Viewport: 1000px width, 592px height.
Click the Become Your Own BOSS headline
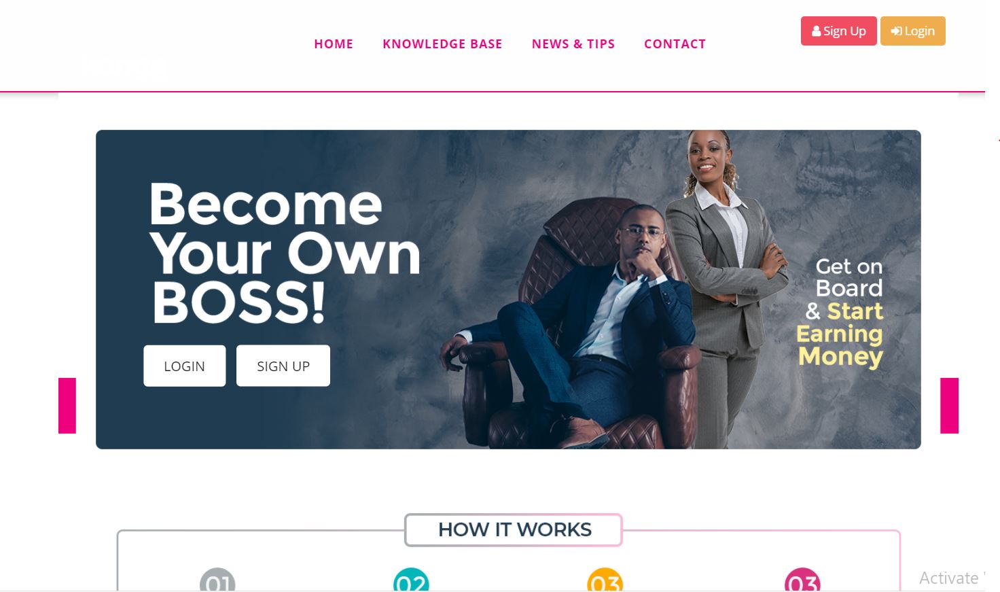(285, 253)
